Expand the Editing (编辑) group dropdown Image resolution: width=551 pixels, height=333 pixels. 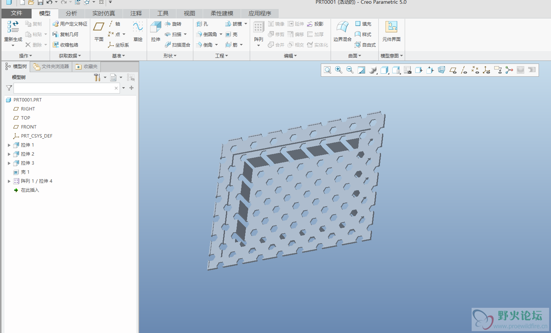click(x=290, y=56)
